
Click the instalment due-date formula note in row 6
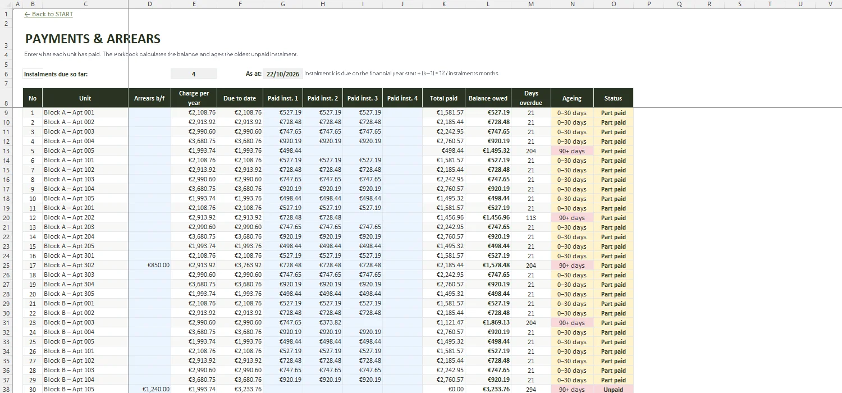pos(402,74)
